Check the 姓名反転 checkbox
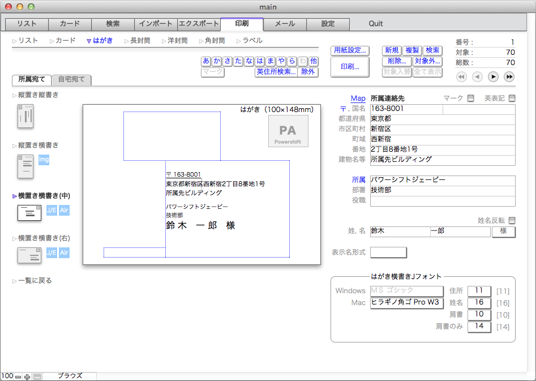 [x=512, y=221]
